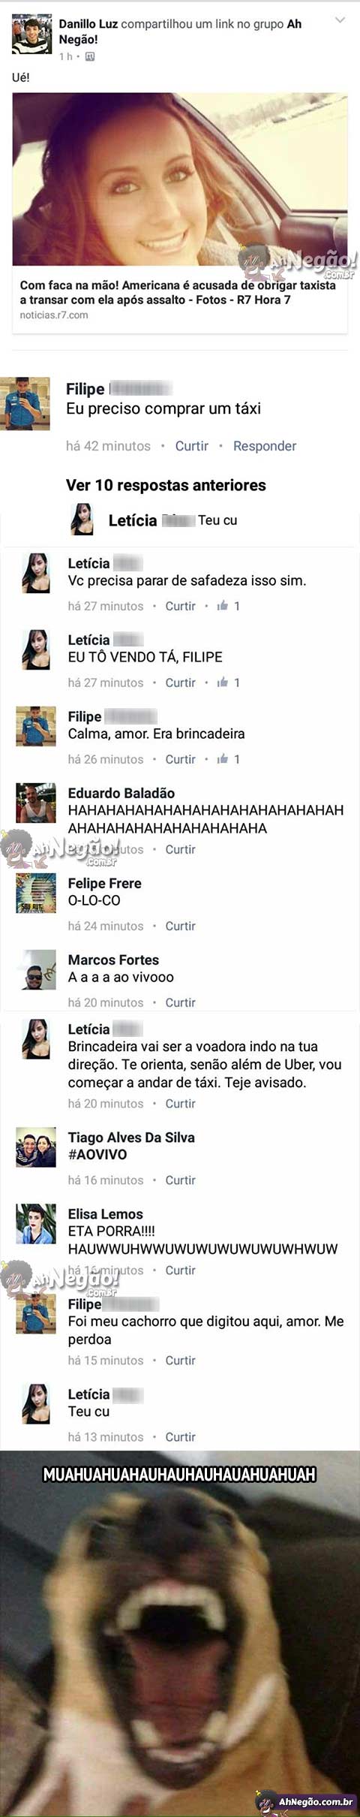360x1817 pixels.
Task: Click the thumbs-up icon on 'Vc precisa parar' comment
Action: (223, 605)
